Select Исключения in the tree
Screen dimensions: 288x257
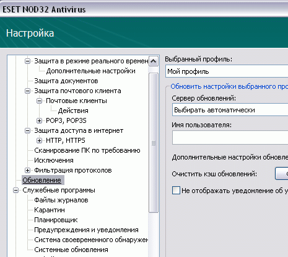(x=54, y=160)
